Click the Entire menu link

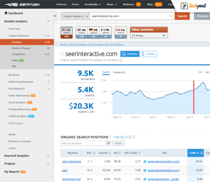[x=16, y=123]
